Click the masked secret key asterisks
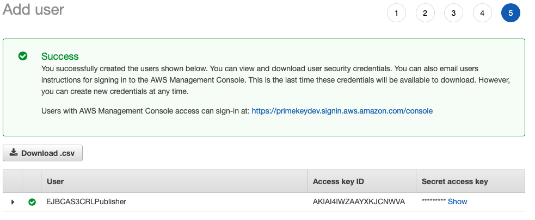Image resolution: width=535 pixels, height=220 pixels. click(x=434, y=202)
